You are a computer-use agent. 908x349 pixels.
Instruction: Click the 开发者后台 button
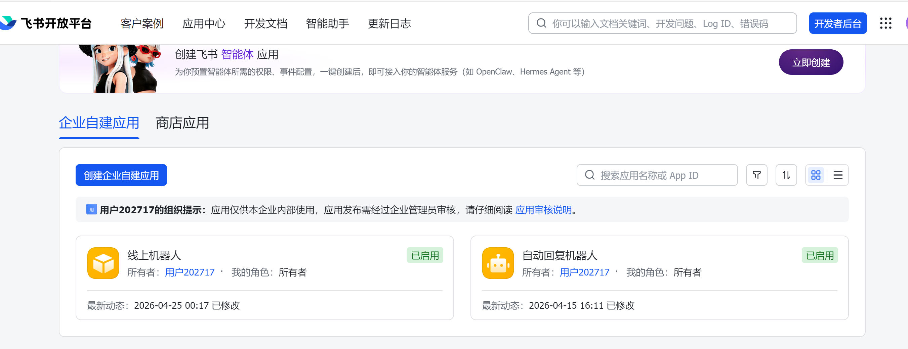click(838, 23)
